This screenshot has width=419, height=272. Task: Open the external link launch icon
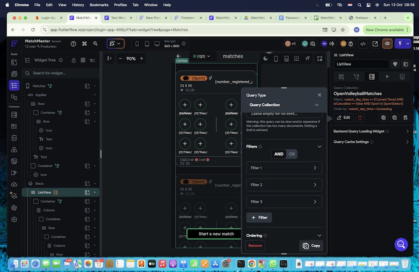375,44
